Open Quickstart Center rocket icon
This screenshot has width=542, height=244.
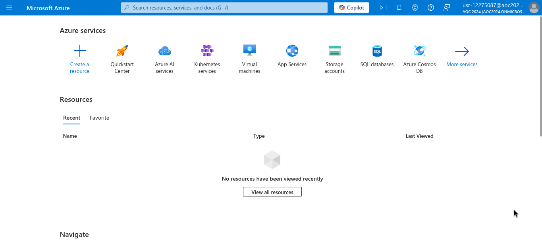coord(122,51)
